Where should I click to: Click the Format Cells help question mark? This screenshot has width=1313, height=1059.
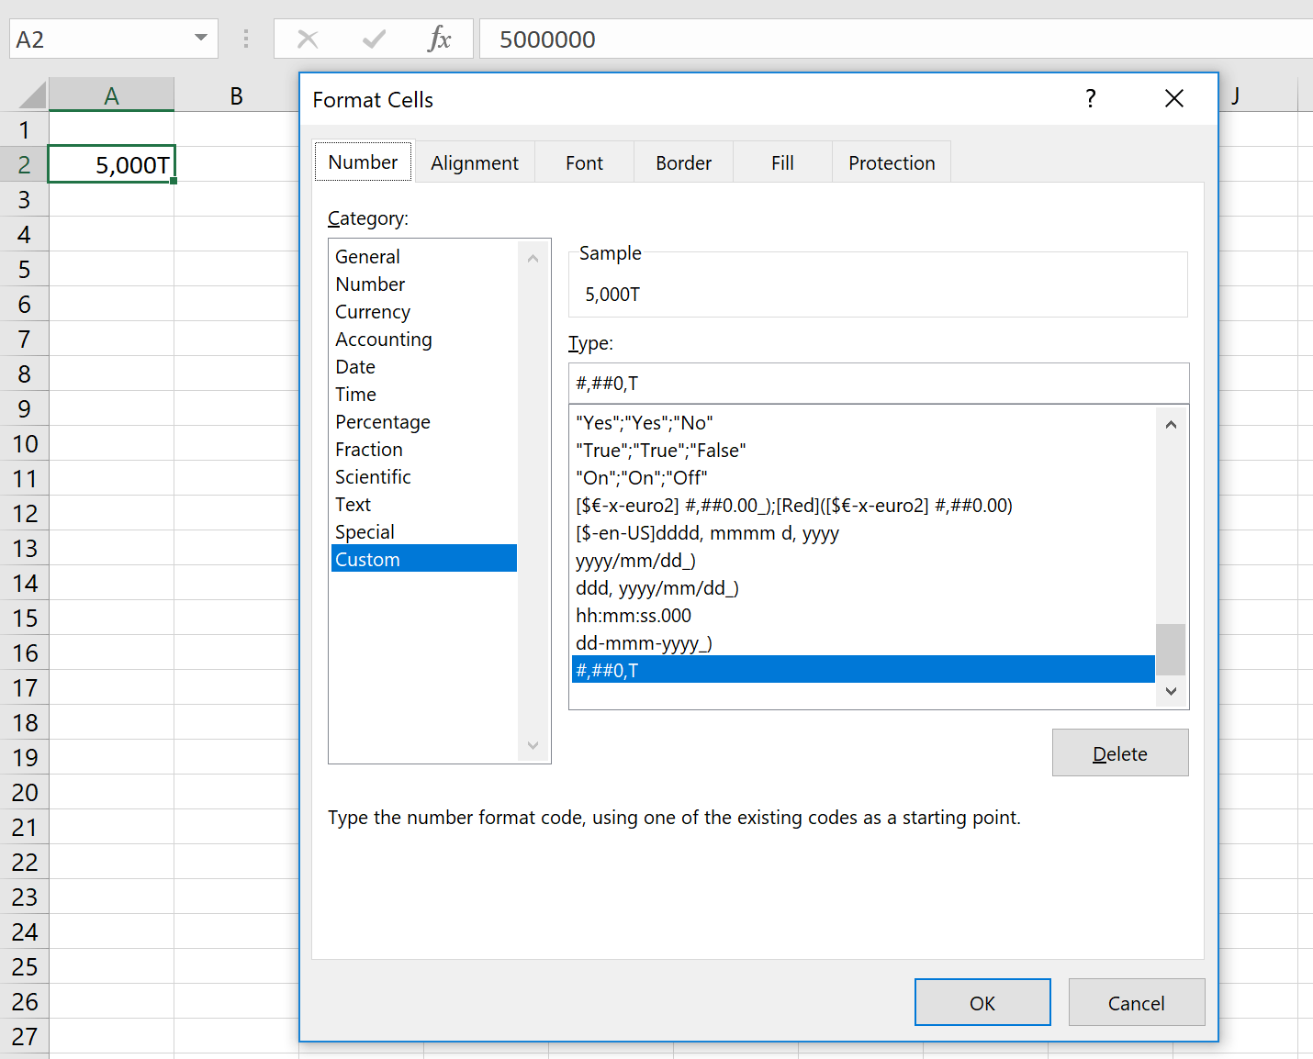tap(1090, 99)
